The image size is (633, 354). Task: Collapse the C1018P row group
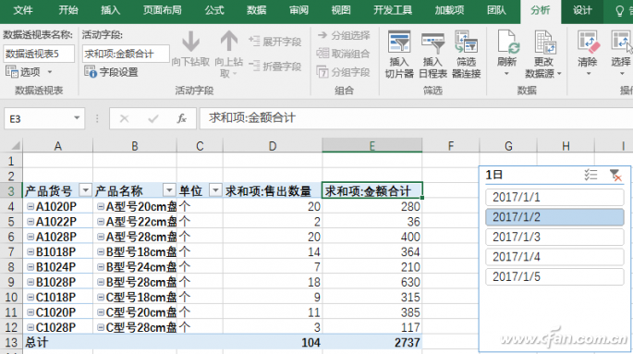[x=30, y=297]
